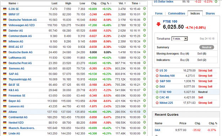The image size is (222, 136).
Task: Click the Last column header
Action: click(54, 3)
